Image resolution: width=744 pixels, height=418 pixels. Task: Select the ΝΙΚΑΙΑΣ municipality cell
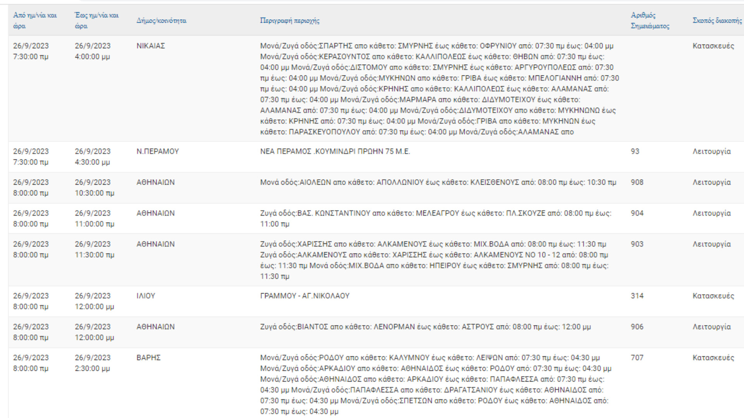pos(151,46)
